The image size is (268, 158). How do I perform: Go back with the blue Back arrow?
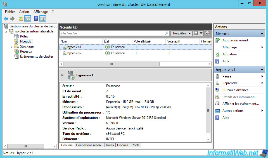point(6,19)
